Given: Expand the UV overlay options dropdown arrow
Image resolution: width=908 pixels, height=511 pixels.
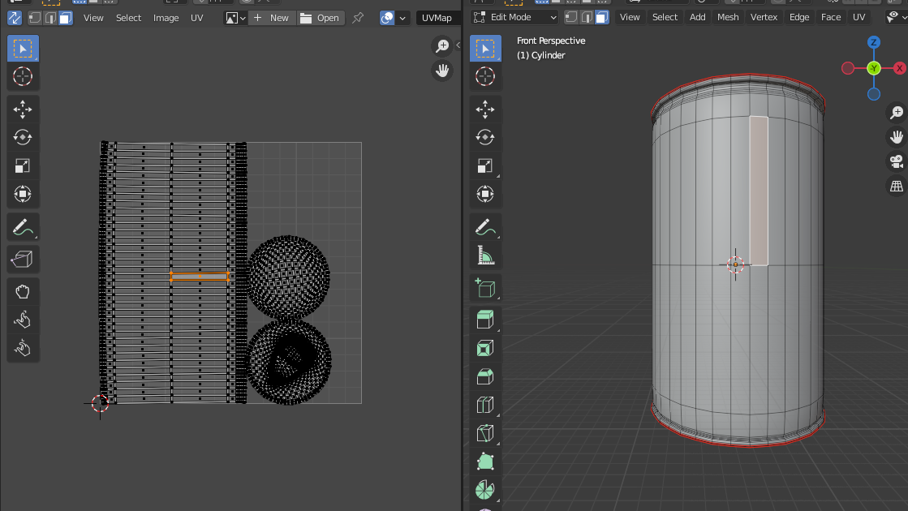Looking at the screenshot, I should pos(402,18).
